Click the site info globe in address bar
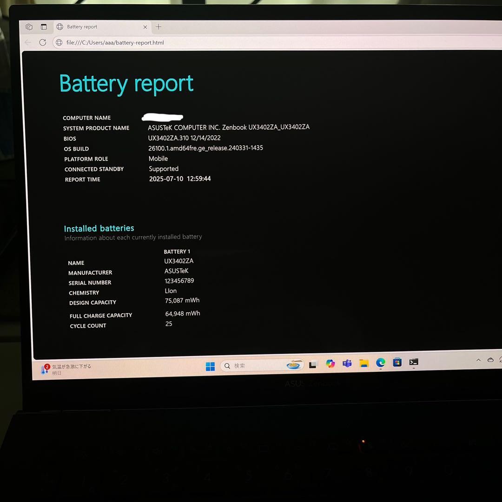The image size is (502, 502). click(x=59, y=43)
